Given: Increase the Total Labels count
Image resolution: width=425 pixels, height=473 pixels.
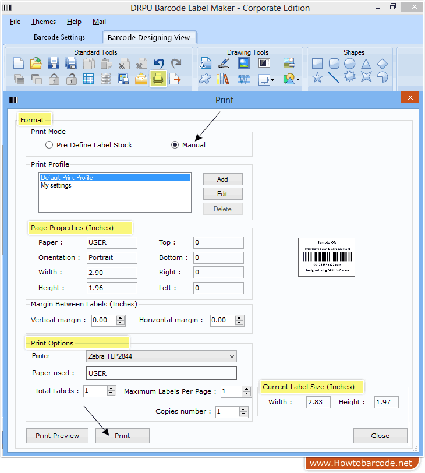Looking at the screenshot, I should (x=111, y=389).
